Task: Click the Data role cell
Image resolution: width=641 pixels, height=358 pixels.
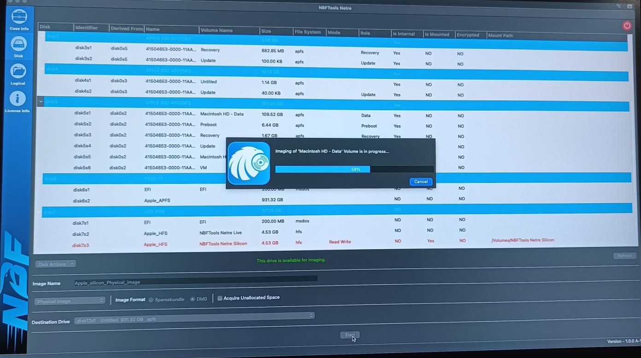Action: coord(366,116)
